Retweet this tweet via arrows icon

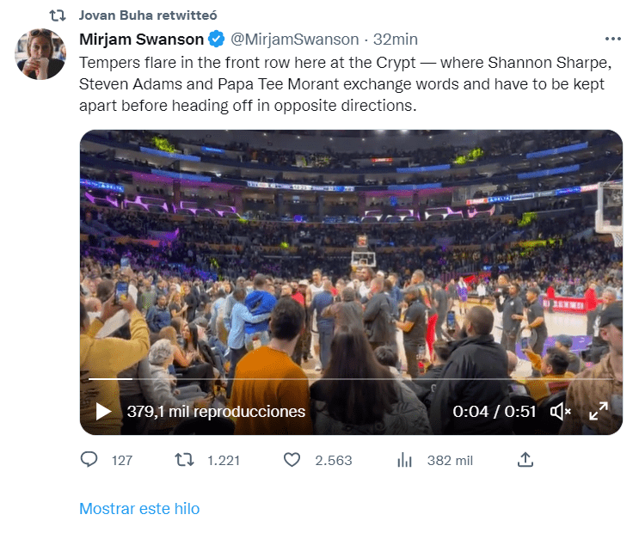point(184,460)
